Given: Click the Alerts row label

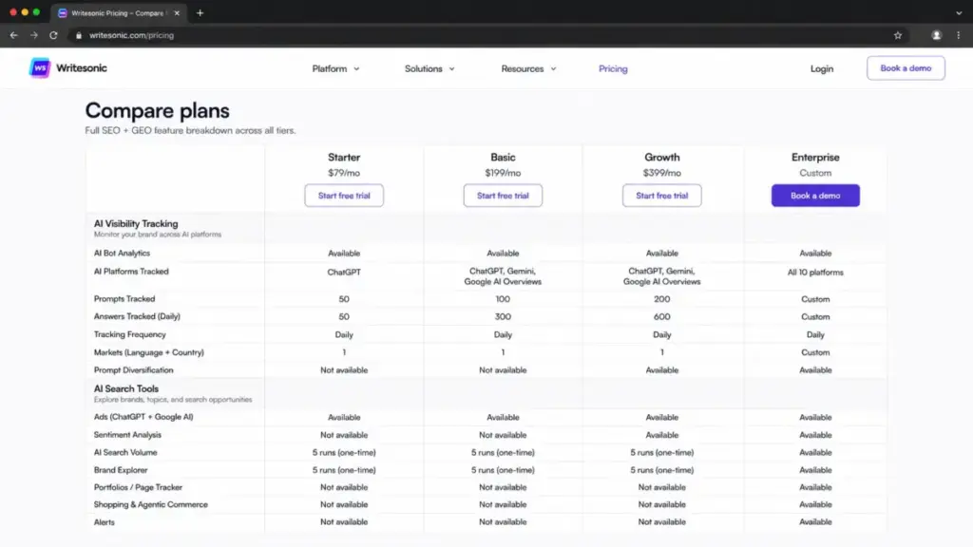Looking at the screenshot, I should coord(105,522).
